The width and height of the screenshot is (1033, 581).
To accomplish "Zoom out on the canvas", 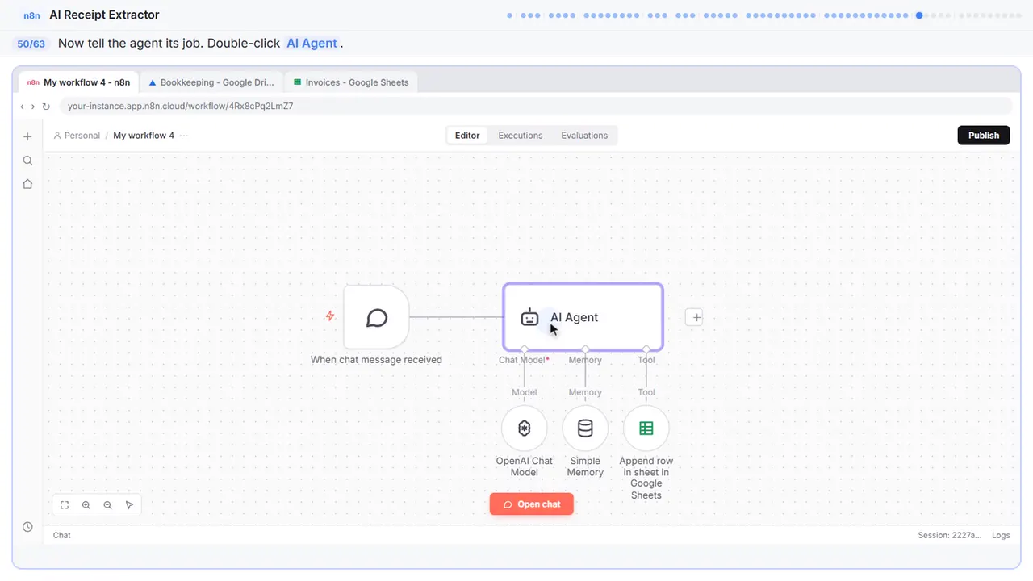I will click(108, 505).
